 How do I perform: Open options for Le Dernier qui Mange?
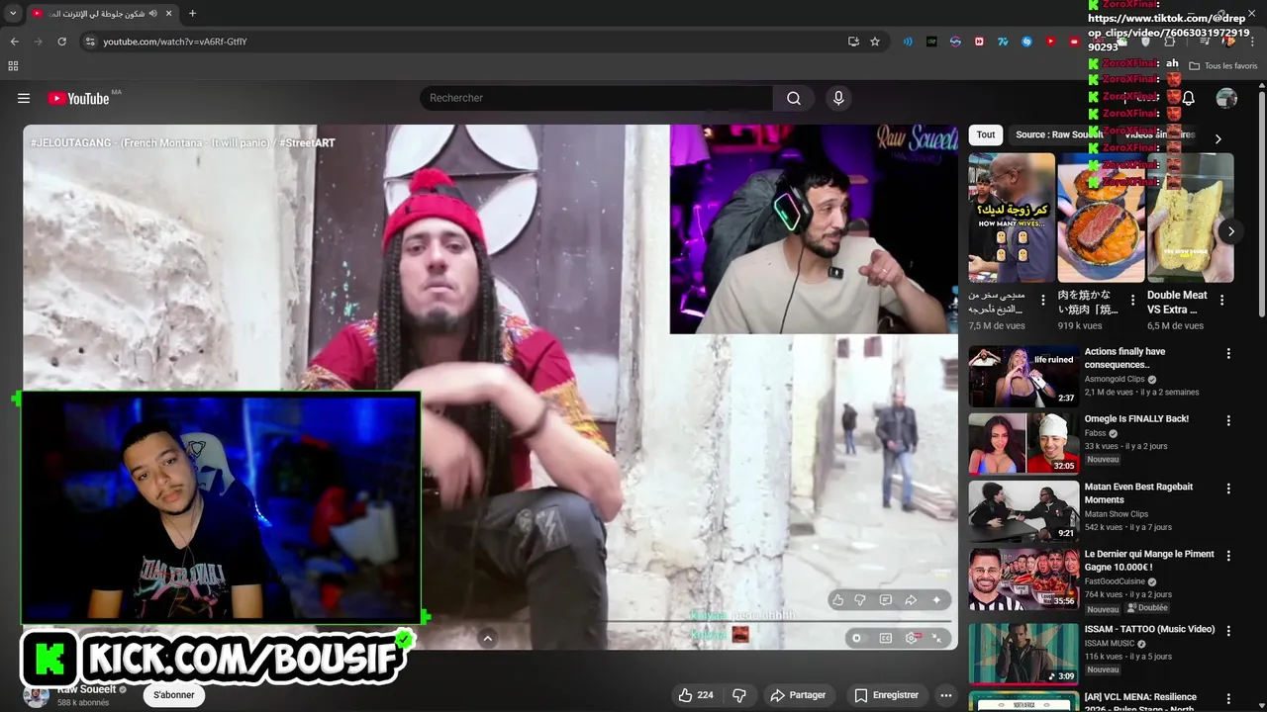(1228, 557)
